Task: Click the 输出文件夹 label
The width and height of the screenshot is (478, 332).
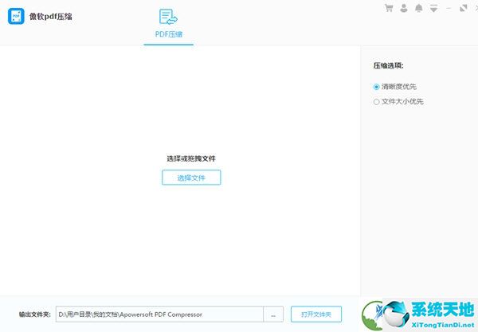Action: click(35, 314)
